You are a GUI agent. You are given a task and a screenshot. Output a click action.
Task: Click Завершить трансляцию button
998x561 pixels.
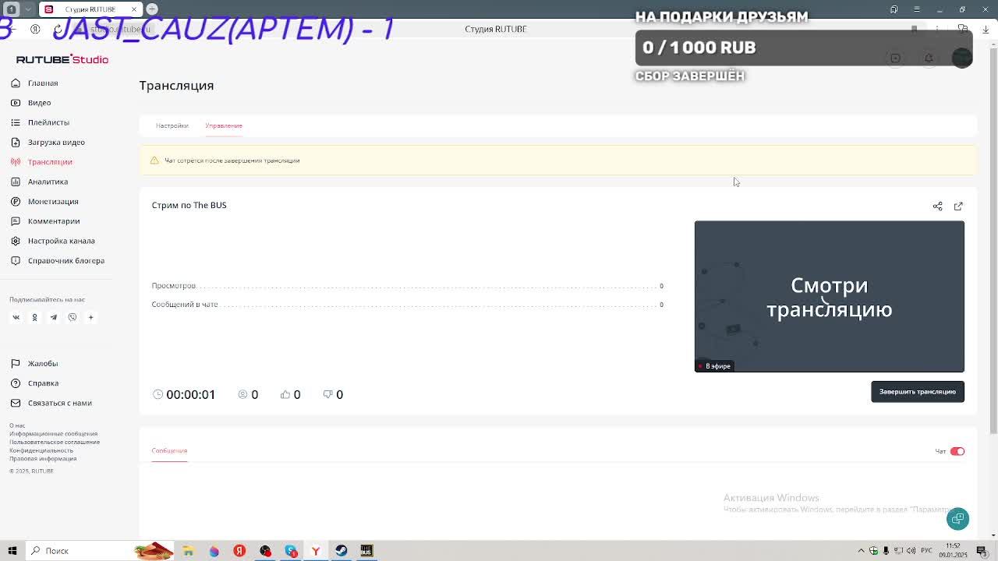(918, 392)
